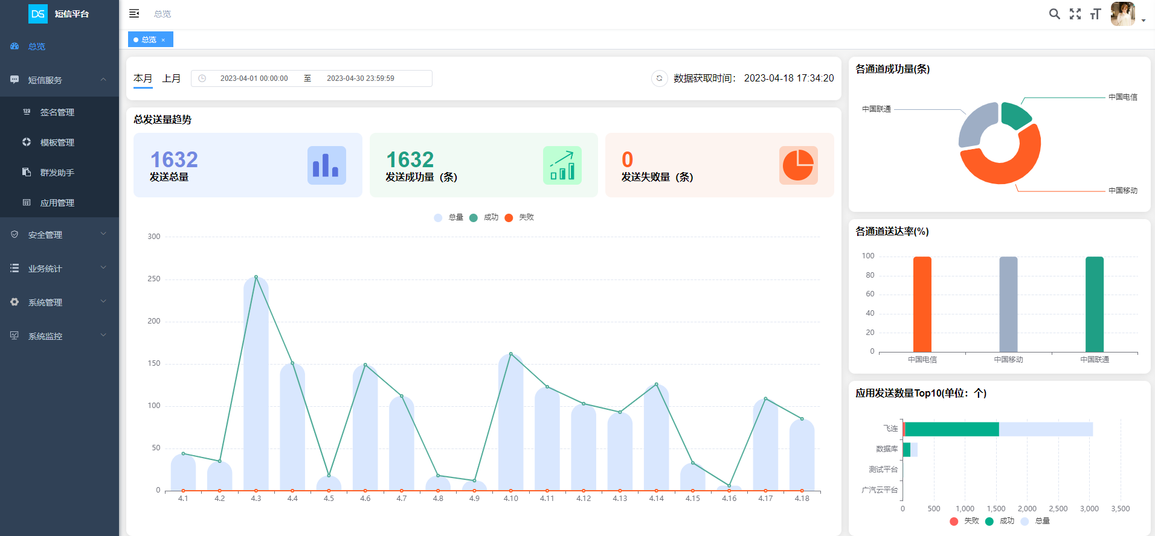Image resolution: width=1155 pixels, height=536 pixels.
Task: Open 签名管理 menu item
Action: coord(59,112)
